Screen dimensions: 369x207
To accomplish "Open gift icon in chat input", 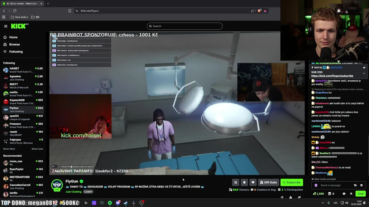I will coord(316,185).
